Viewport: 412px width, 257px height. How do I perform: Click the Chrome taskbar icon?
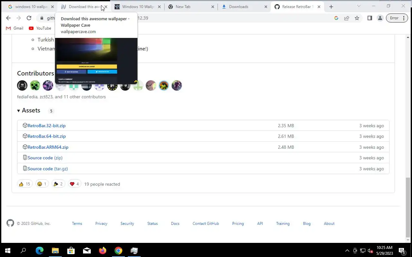point(118,251)
